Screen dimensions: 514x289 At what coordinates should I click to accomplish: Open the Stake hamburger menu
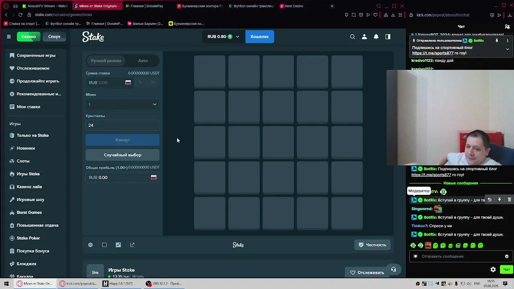point(9,37)
